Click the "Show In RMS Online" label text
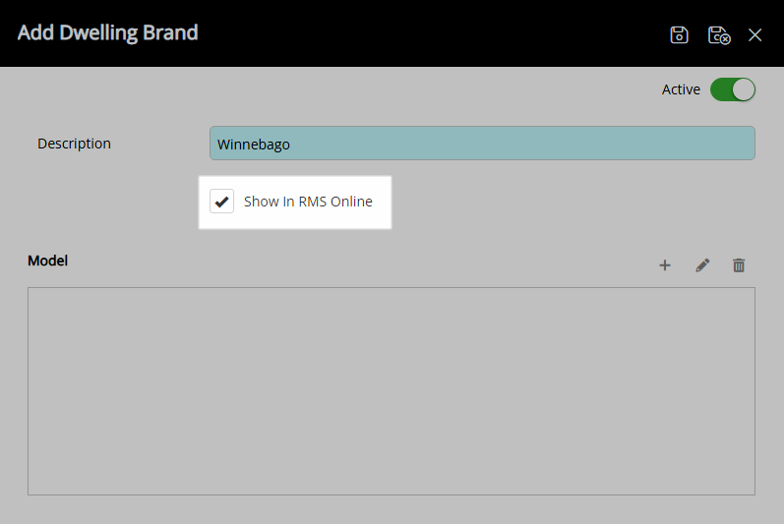 coord(308,202)
